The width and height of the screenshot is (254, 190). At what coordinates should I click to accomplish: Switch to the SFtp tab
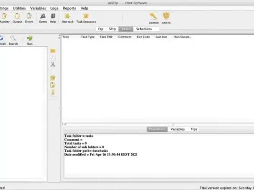click(x=112, y=29)
